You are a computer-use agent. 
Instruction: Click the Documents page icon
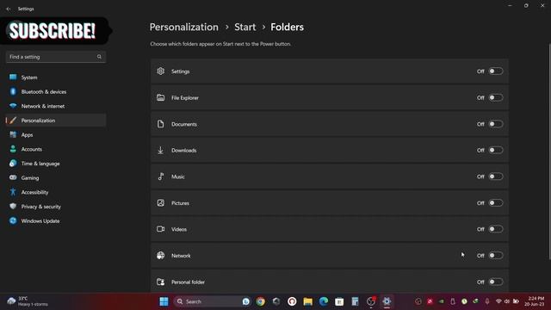[x=161, y=124]
